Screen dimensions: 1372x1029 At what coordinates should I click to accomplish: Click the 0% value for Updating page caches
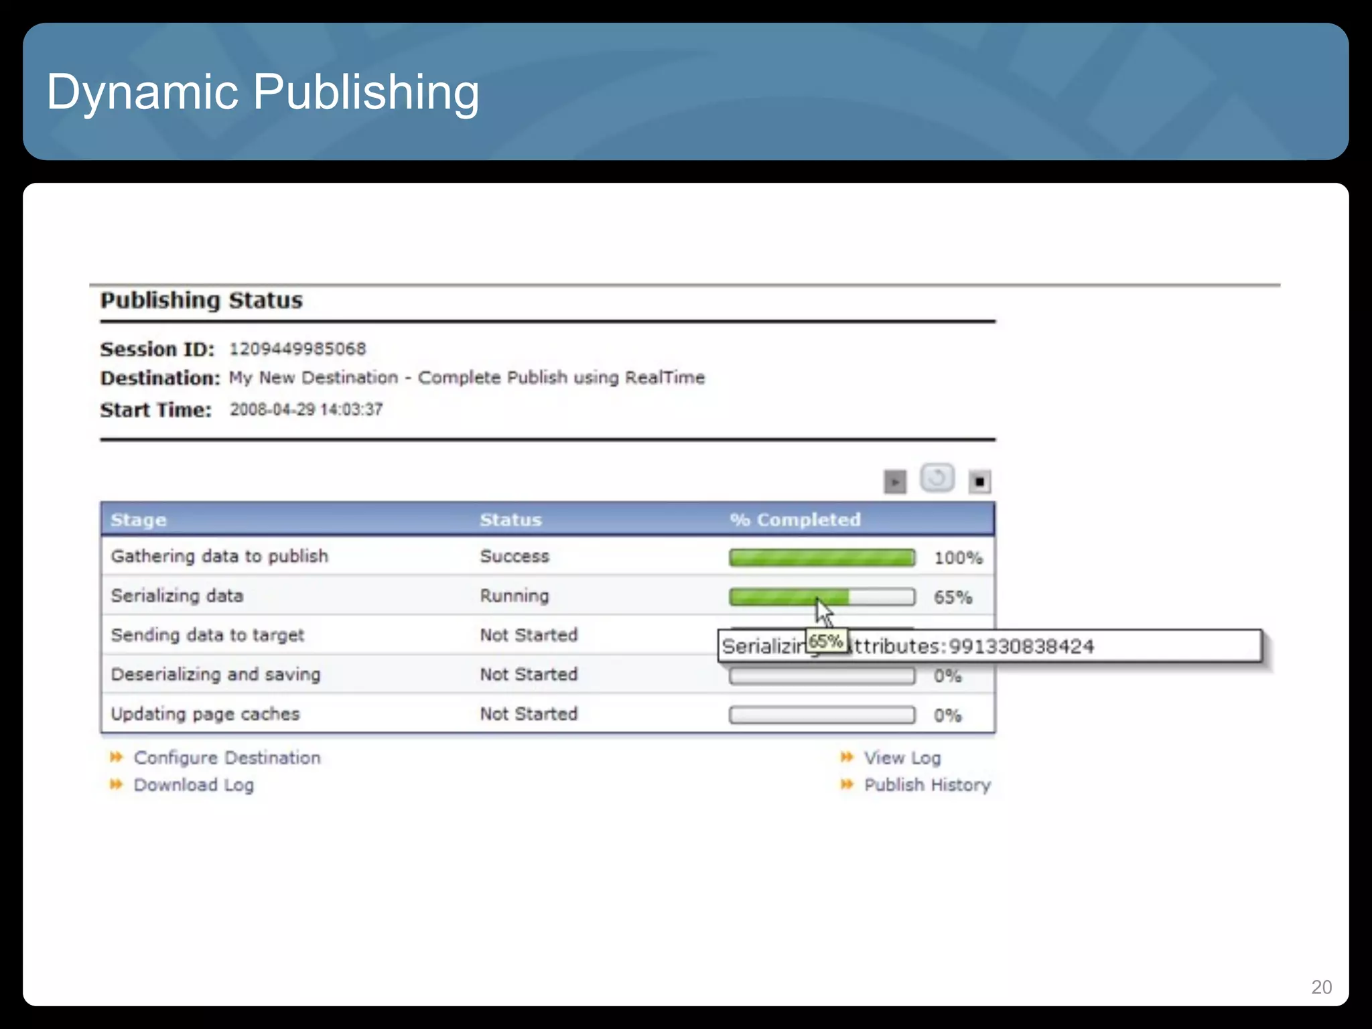[x=948, y=715]
